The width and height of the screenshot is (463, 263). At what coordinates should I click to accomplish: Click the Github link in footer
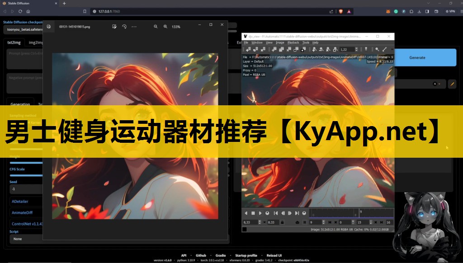click(201, 255)
